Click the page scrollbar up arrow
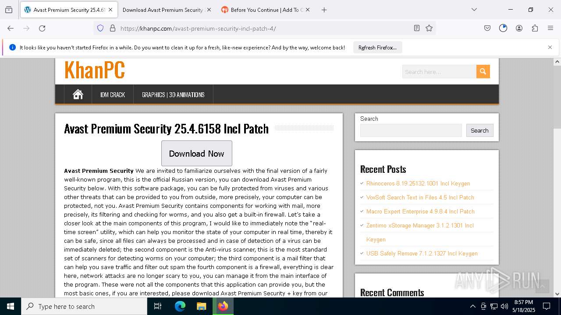This screenshot has width=561, height=315. pos(557,62)
